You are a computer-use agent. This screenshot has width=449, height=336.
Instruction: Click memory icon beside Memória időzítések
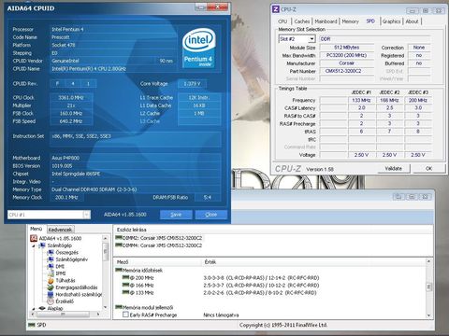tap(119, 270)
